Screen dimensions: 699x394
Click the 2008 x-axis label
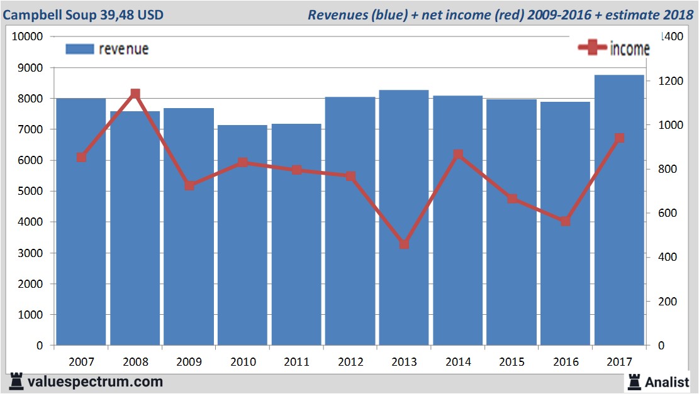[x=135, y=361]
